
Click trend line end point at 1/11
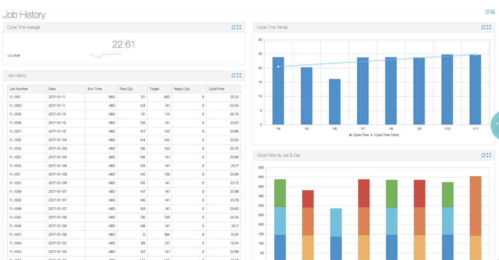pyautogui.click(x=475, y=55)
